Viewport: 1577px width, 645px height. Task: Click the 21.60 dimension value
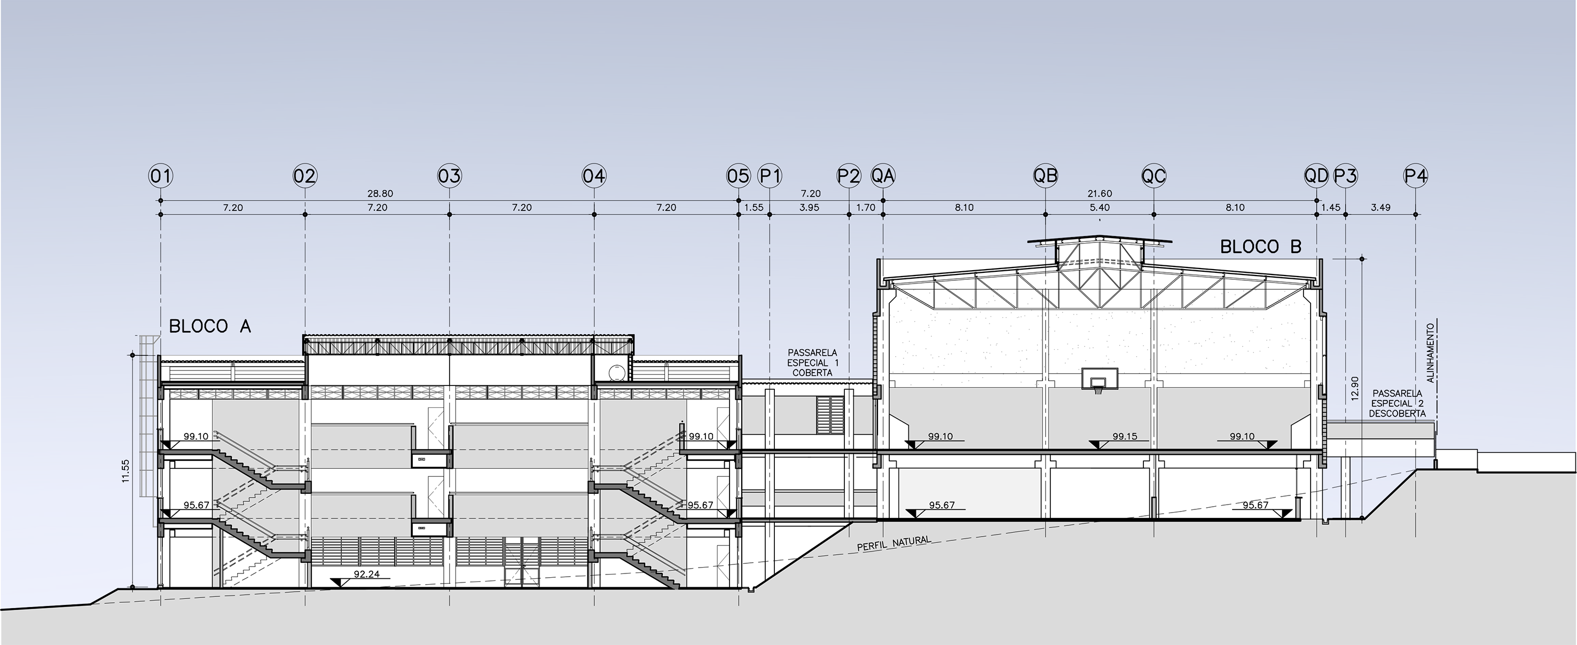click(x=1100, y=194)
